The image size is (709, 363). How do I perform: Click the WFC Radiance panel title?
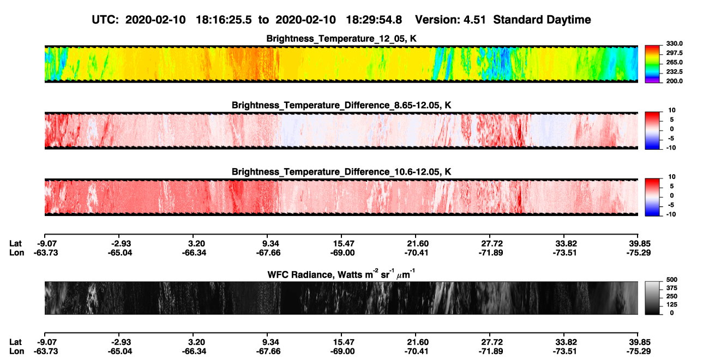[341, 274]
